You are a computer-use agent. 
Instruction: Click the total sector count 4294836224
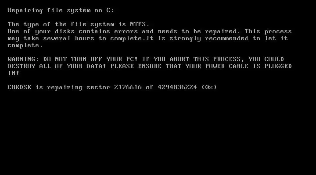pyautogui.click(x=177, y=87)
